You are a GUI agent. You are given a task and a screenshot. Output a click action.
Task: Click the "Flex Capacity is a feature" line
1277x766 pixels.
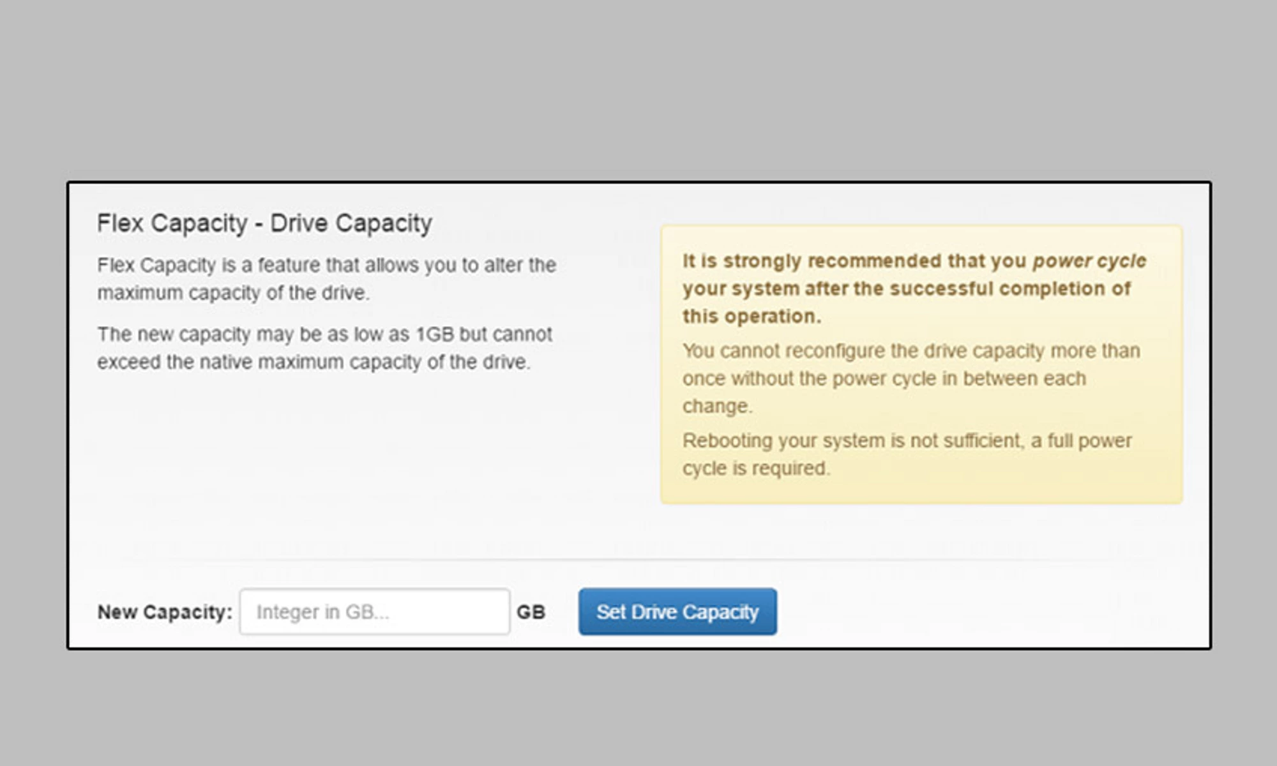tap(326, 265)
